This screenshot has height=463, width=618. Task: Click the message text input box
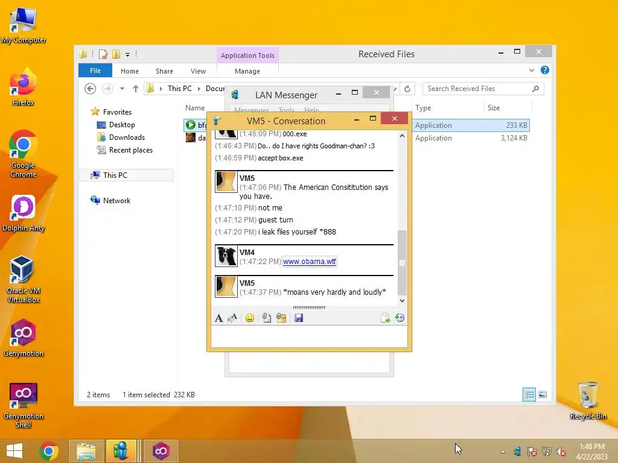pos(309,336)
